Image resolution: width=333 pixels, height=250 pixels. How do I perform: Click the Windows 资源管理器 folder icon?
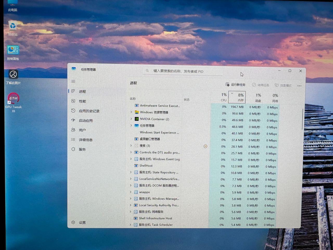pos(137,112)
